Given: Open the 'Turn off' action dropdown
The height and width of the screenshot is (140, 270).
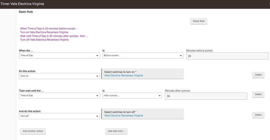Looking at the screenshot, I should pyautogui.click(x=59, y=116).
